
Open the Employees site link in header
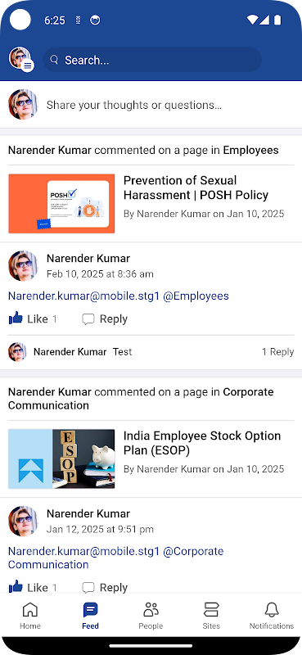coord(250,150)
